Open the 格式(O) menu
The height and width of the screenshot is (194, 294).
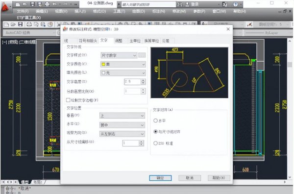point(99,11)
